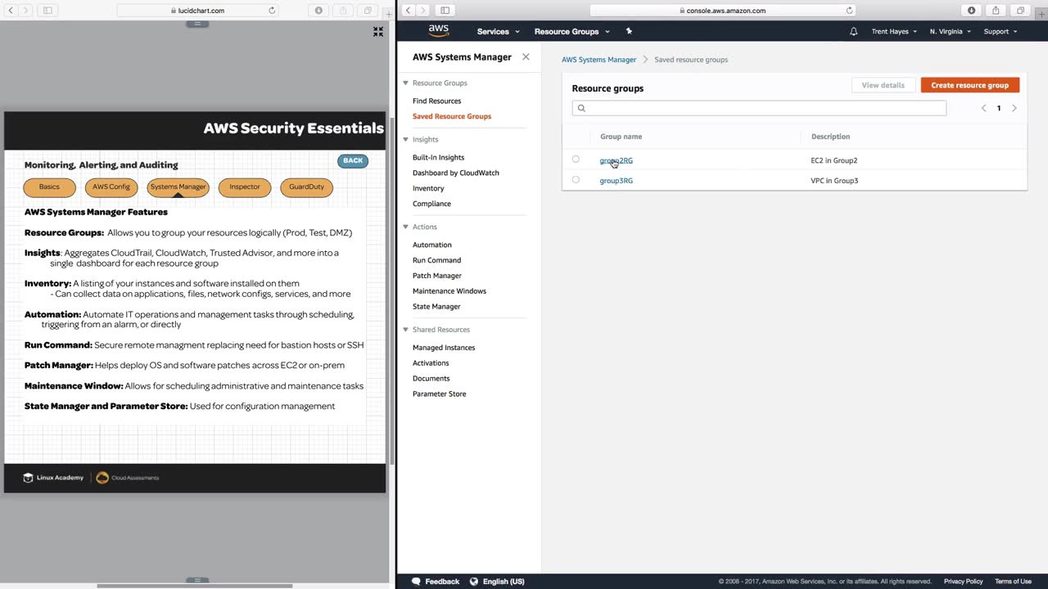Switch to the AWS Config tab on the slide

pos(111,187)
